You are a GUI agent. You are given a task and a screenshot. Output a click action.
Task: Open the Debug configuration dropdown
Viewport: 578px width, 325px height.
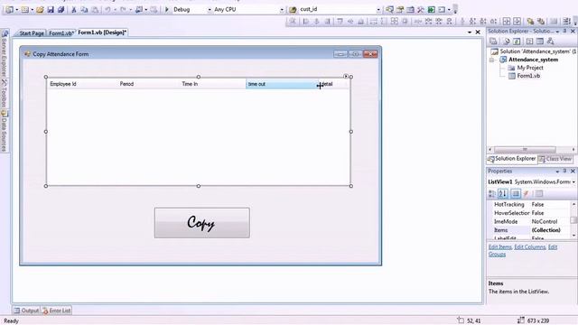click(209, 10)
